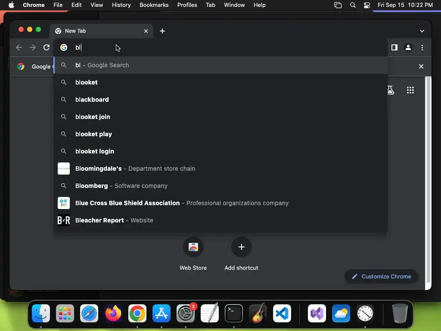The image size is (441, 331).
Task: Open the Apple menu
Action: point(11,5)
